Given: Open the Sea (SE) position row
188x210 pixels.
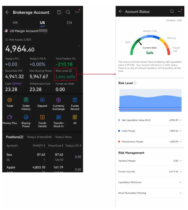Looking at the screenshot, I should [43, 157].
